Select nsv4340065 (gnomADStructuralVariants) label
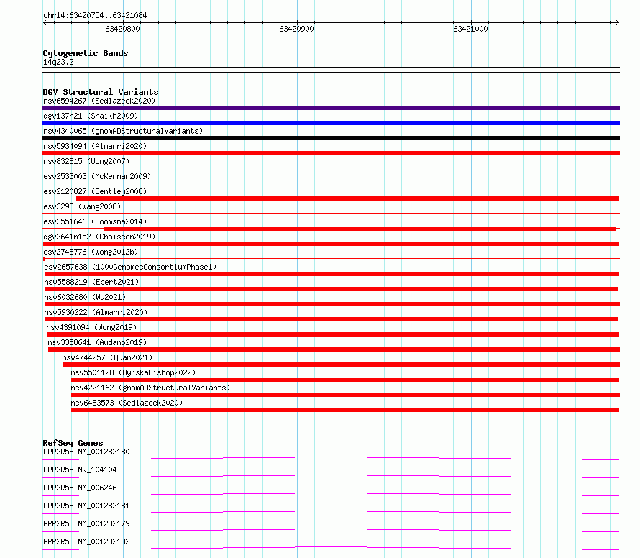Screen dimensions: 640x558 click(123, 131)
